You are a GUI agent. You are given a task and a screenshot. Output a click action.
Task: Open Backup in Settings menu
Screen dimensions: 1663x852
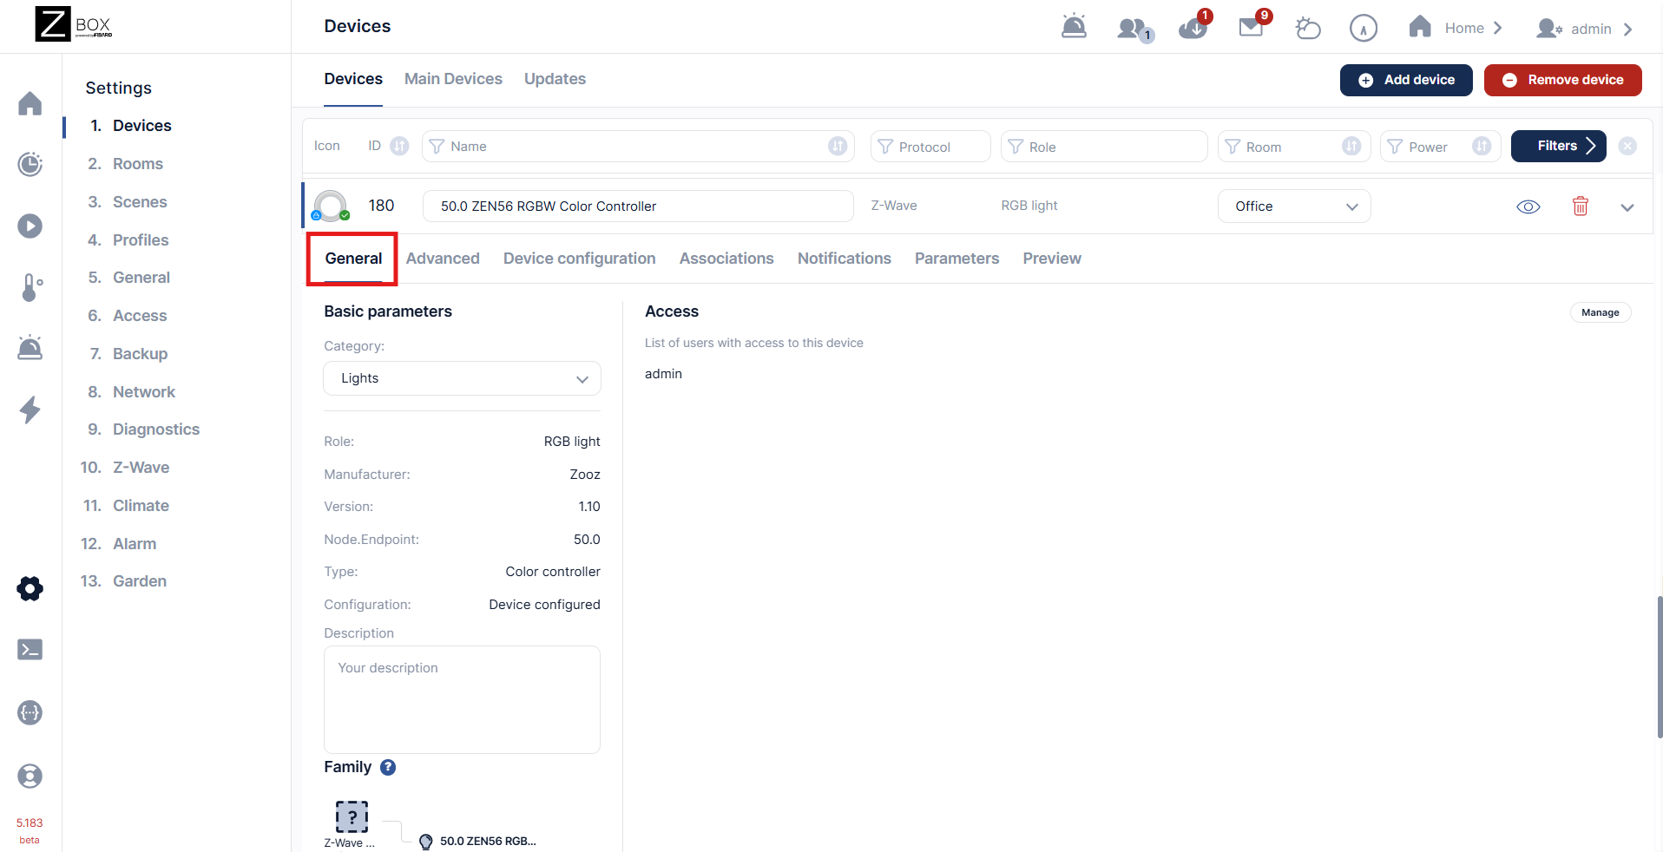pos(140,354)
